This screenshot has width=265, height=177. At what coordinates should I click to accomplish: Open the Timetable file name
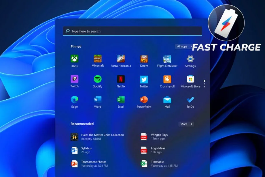click(x=157, y=162)
